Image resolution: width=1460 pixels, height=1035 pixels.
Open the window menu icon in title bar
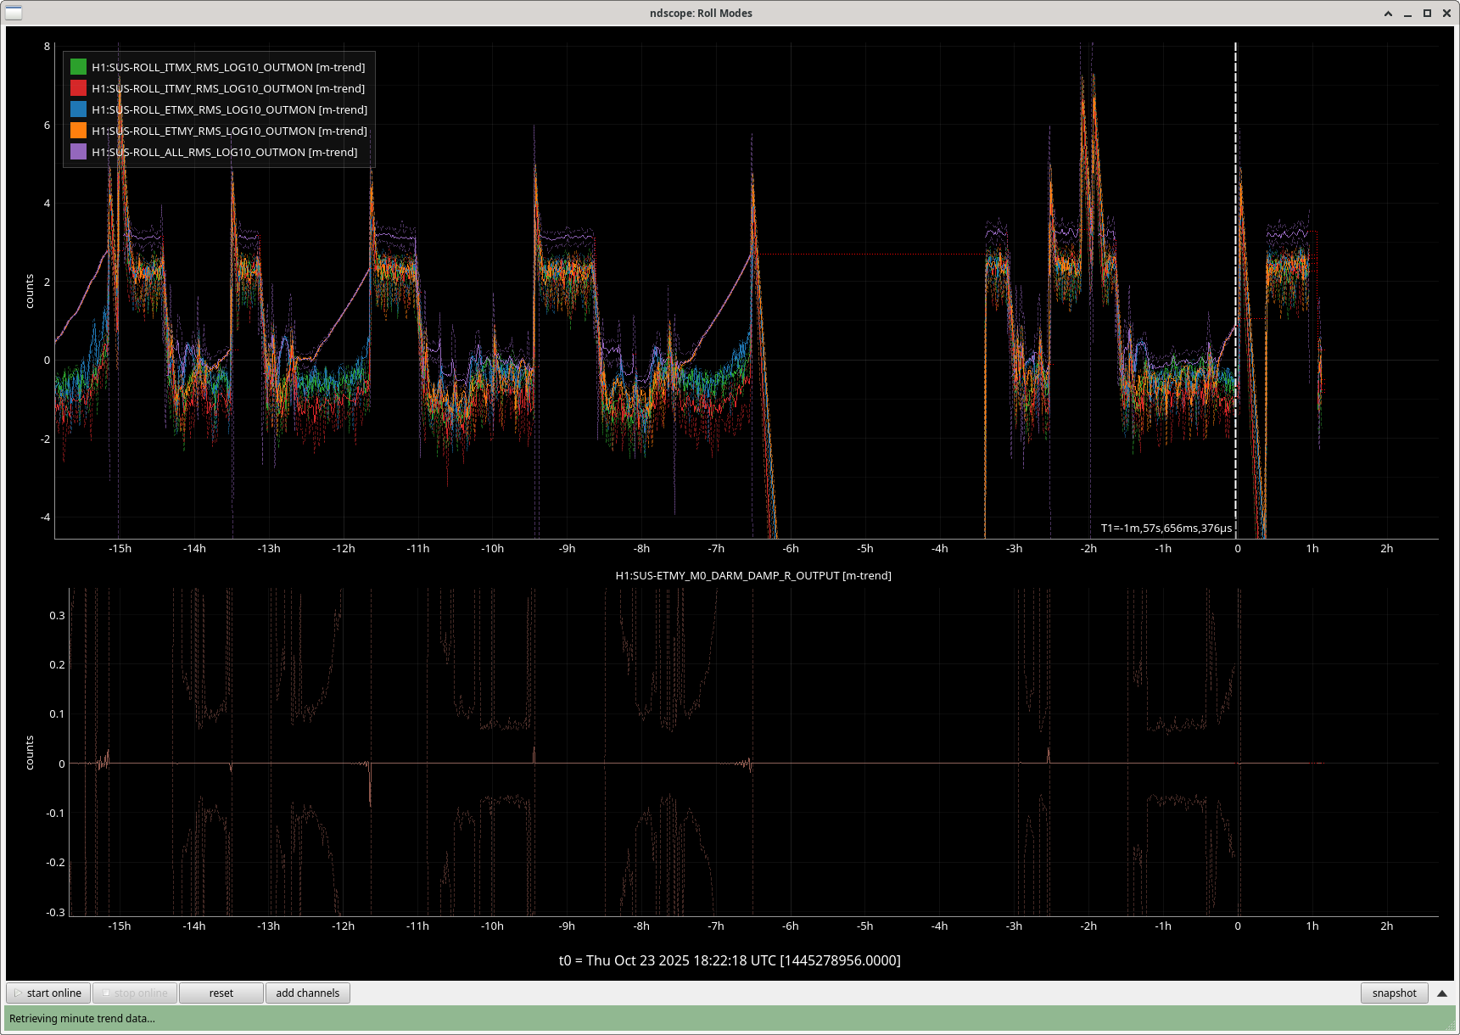(14, 13)
